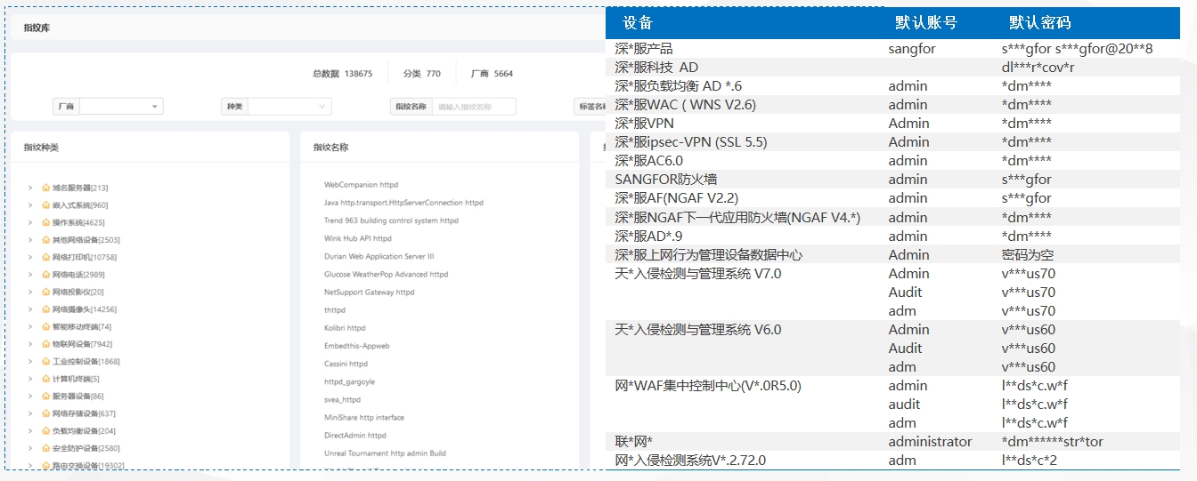Expand the 嵌入式系统[960] tree node
The height and width of the screenshot is (481, 1197).
[x=30, y=205]
